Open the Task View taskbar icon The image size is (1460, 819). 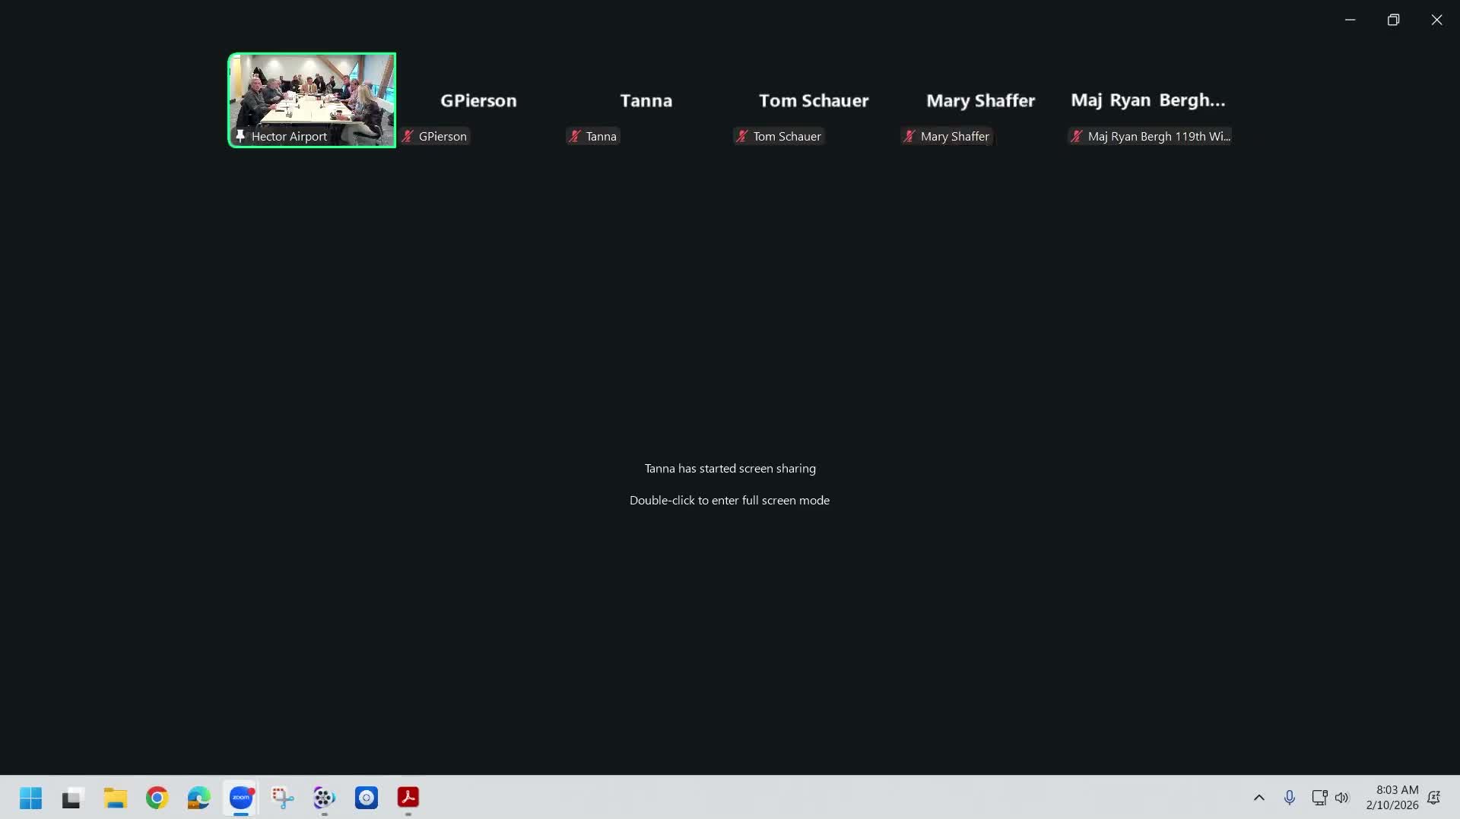[72, 798]
